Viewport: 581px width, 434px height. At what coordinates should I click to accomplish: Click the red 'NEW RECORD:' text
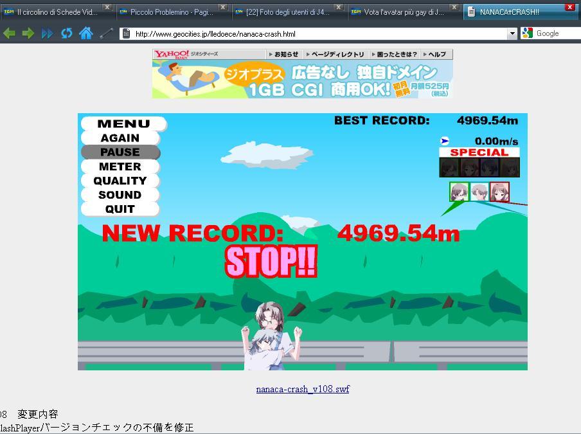(x=193, y=233)
